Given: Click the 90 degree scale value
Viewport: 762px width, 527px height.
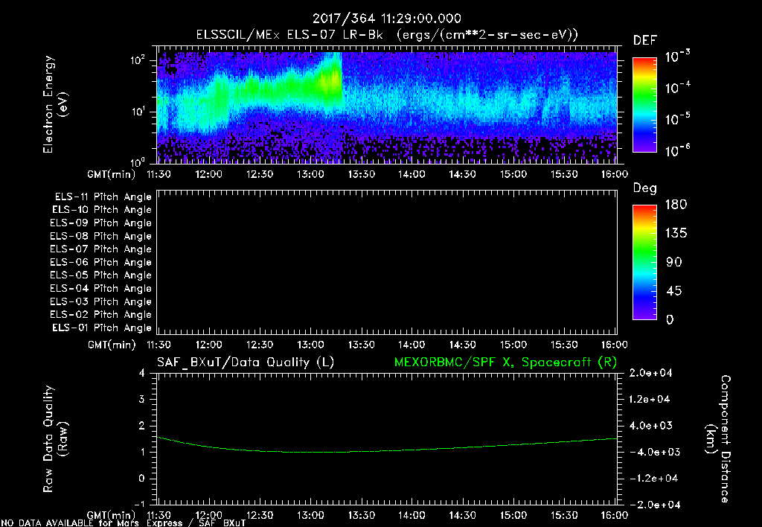Looking at the screenshot, I should tap(674, 262).
